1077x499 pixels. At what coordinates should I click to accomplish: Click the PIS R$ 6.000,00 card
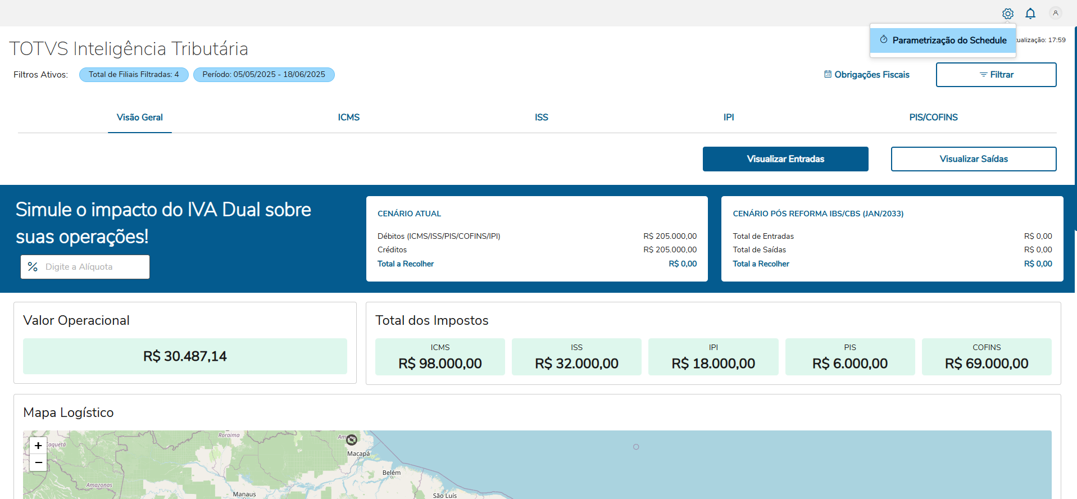[x=850, y=357]
